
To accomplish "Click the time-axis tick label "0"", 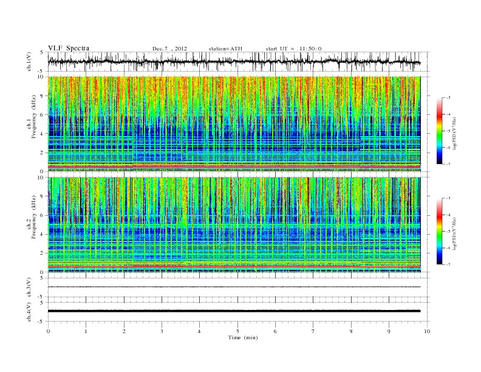I will pos(48,331).
